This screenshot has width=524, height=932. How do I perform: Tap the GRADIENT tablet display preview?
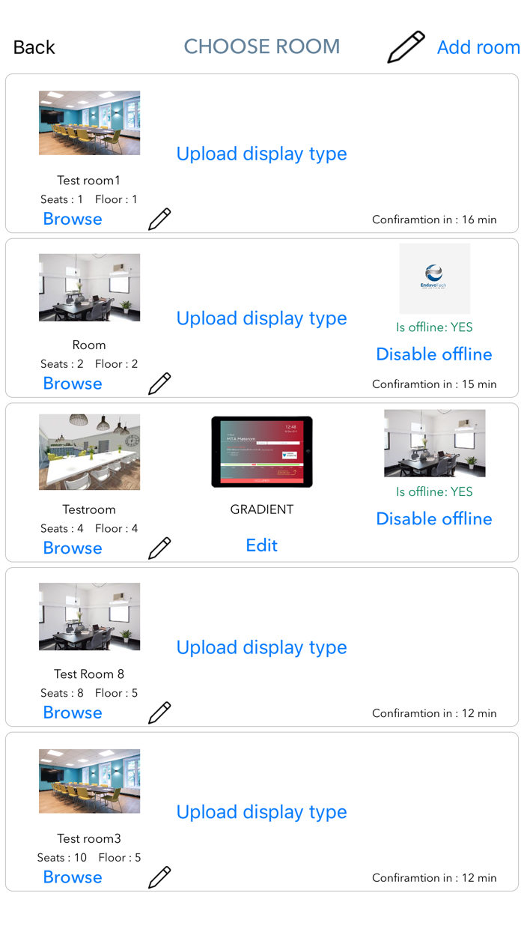[262, 452]
